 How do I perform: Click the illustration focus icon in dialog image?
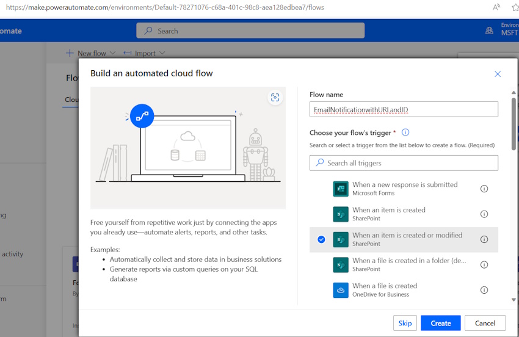(x=275, y=97)
